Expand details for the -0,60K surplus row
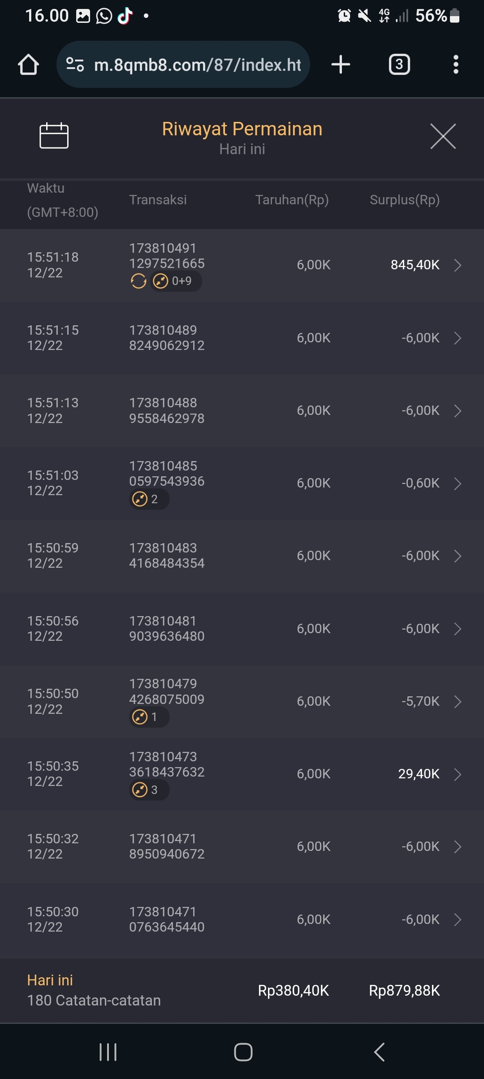484x1079 pixels. coord(458,483)
